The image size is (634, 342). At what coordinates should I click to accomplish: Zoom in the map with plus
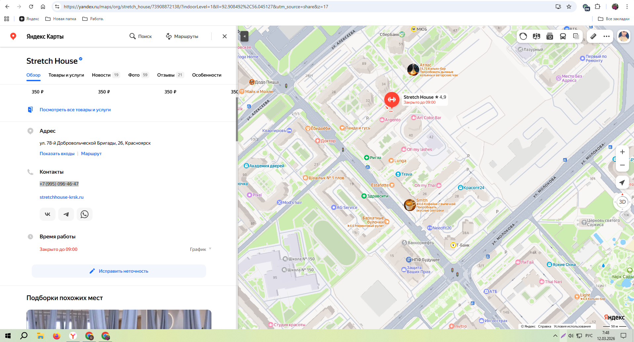click(622, 152)
